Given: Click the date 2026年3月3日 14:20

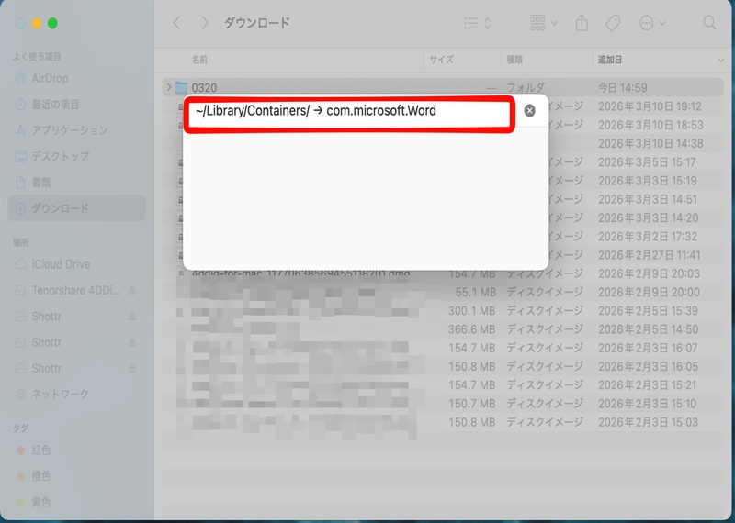Looking at the screenshot, I should pos(649,218).
